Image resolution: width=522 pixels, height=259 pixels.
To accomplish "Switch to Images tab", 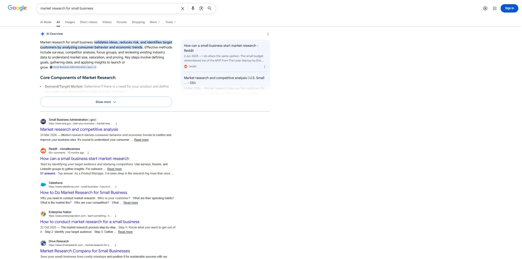I will click(70, 22).
